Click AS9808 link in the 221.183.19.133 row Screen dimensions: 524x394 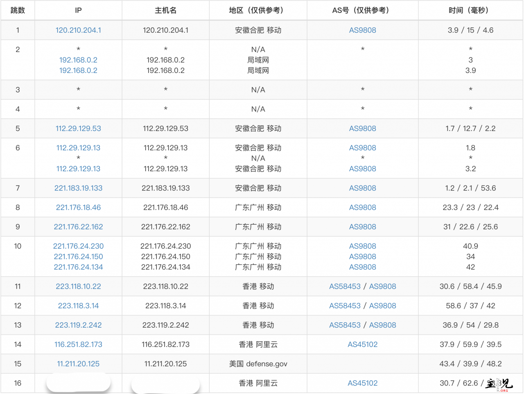[363, 188]
